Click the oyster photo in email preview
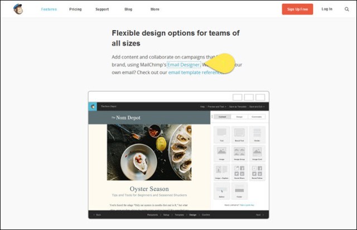Image resolution: width=357 pixels, height=230 pixels. (149, 152)
